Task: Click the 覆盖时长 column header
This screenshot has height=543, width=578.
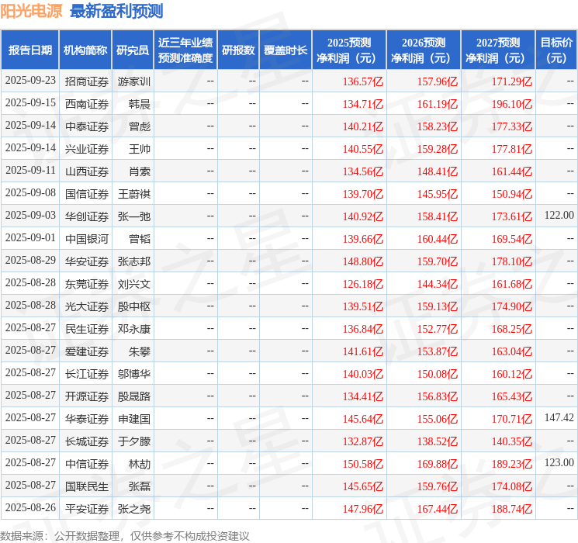Action: pyautogui.click(x=286, y=50)
